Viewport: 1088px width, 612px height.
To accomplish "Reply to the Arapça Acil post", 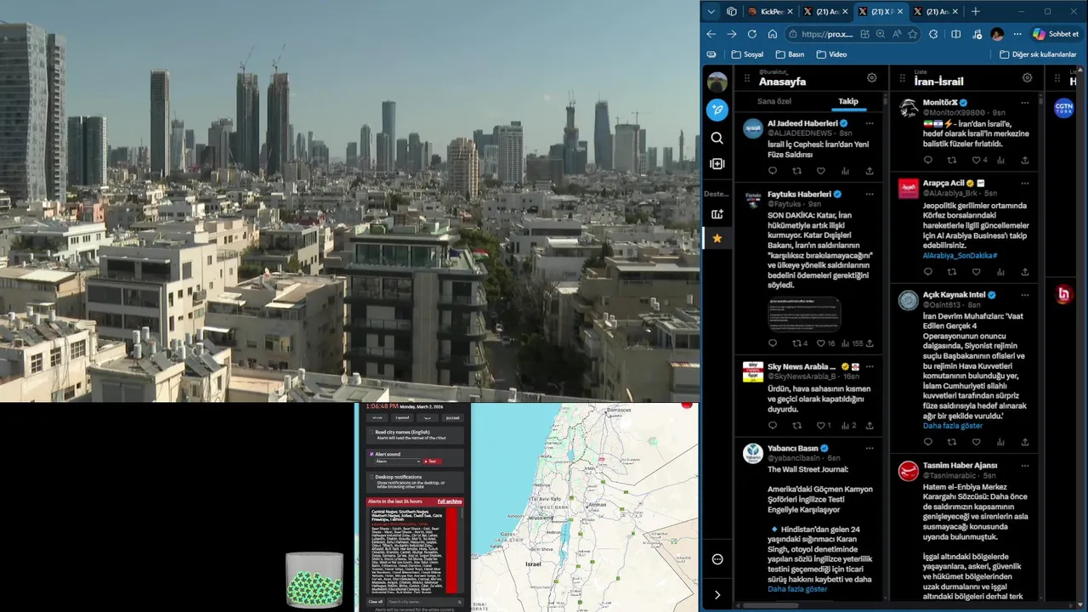I will pos(928,272).
